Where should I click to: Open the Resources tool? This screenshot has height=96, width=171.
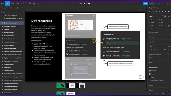coord(30,3)
